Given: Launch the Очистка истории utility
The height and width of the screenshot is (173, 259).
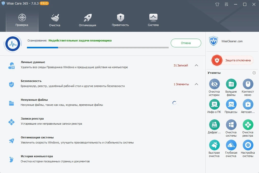Looking at the screenshot, I should [x=214, y=88].
